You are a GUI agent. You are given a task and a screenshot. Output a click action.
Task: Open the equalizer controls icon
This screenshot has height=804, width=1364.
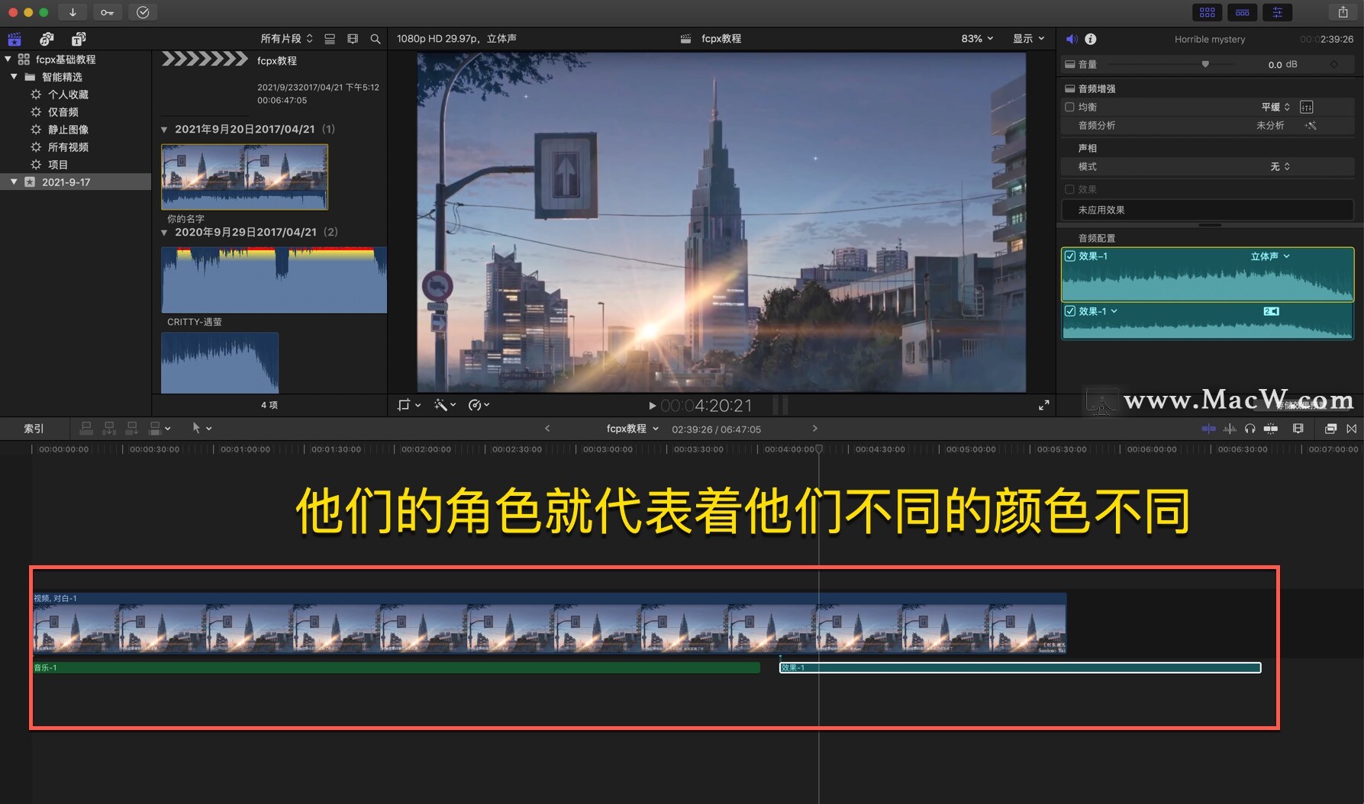[1307, 107]
